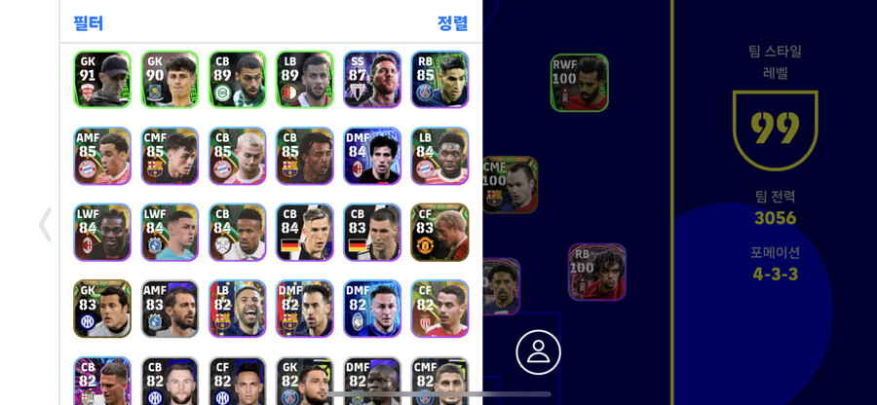Image resolution: width=877 pixels, height=405 pixels.
Task: Pick the LB 82 Barcelona card
Action: point(237,309)
